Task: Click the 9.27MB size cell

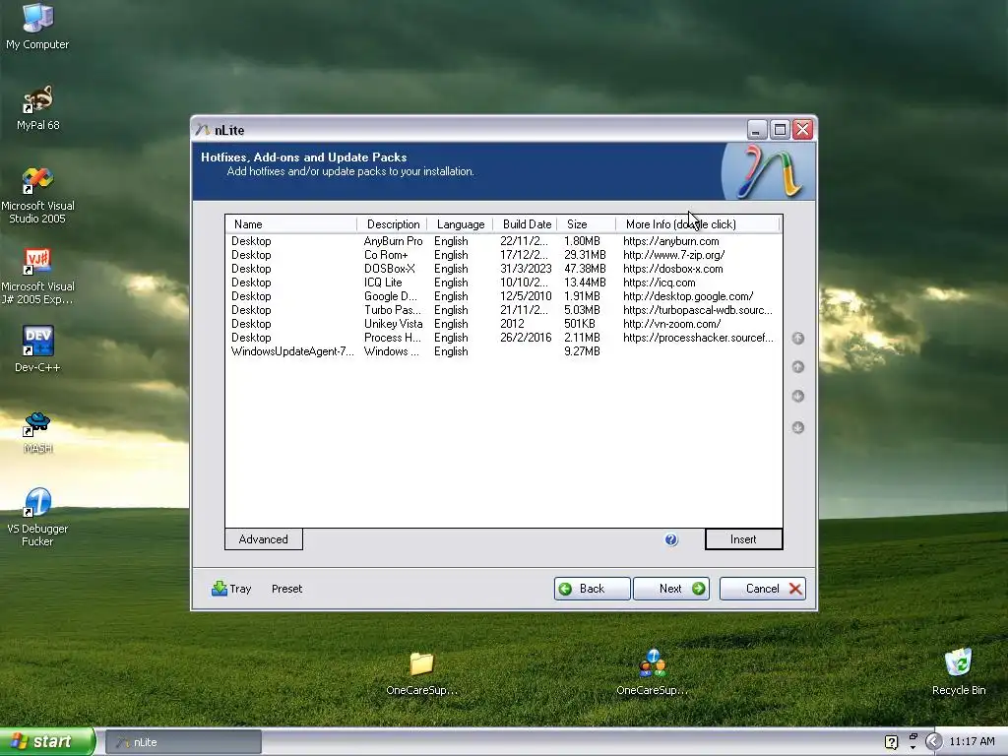Action: tap(582, 351)
